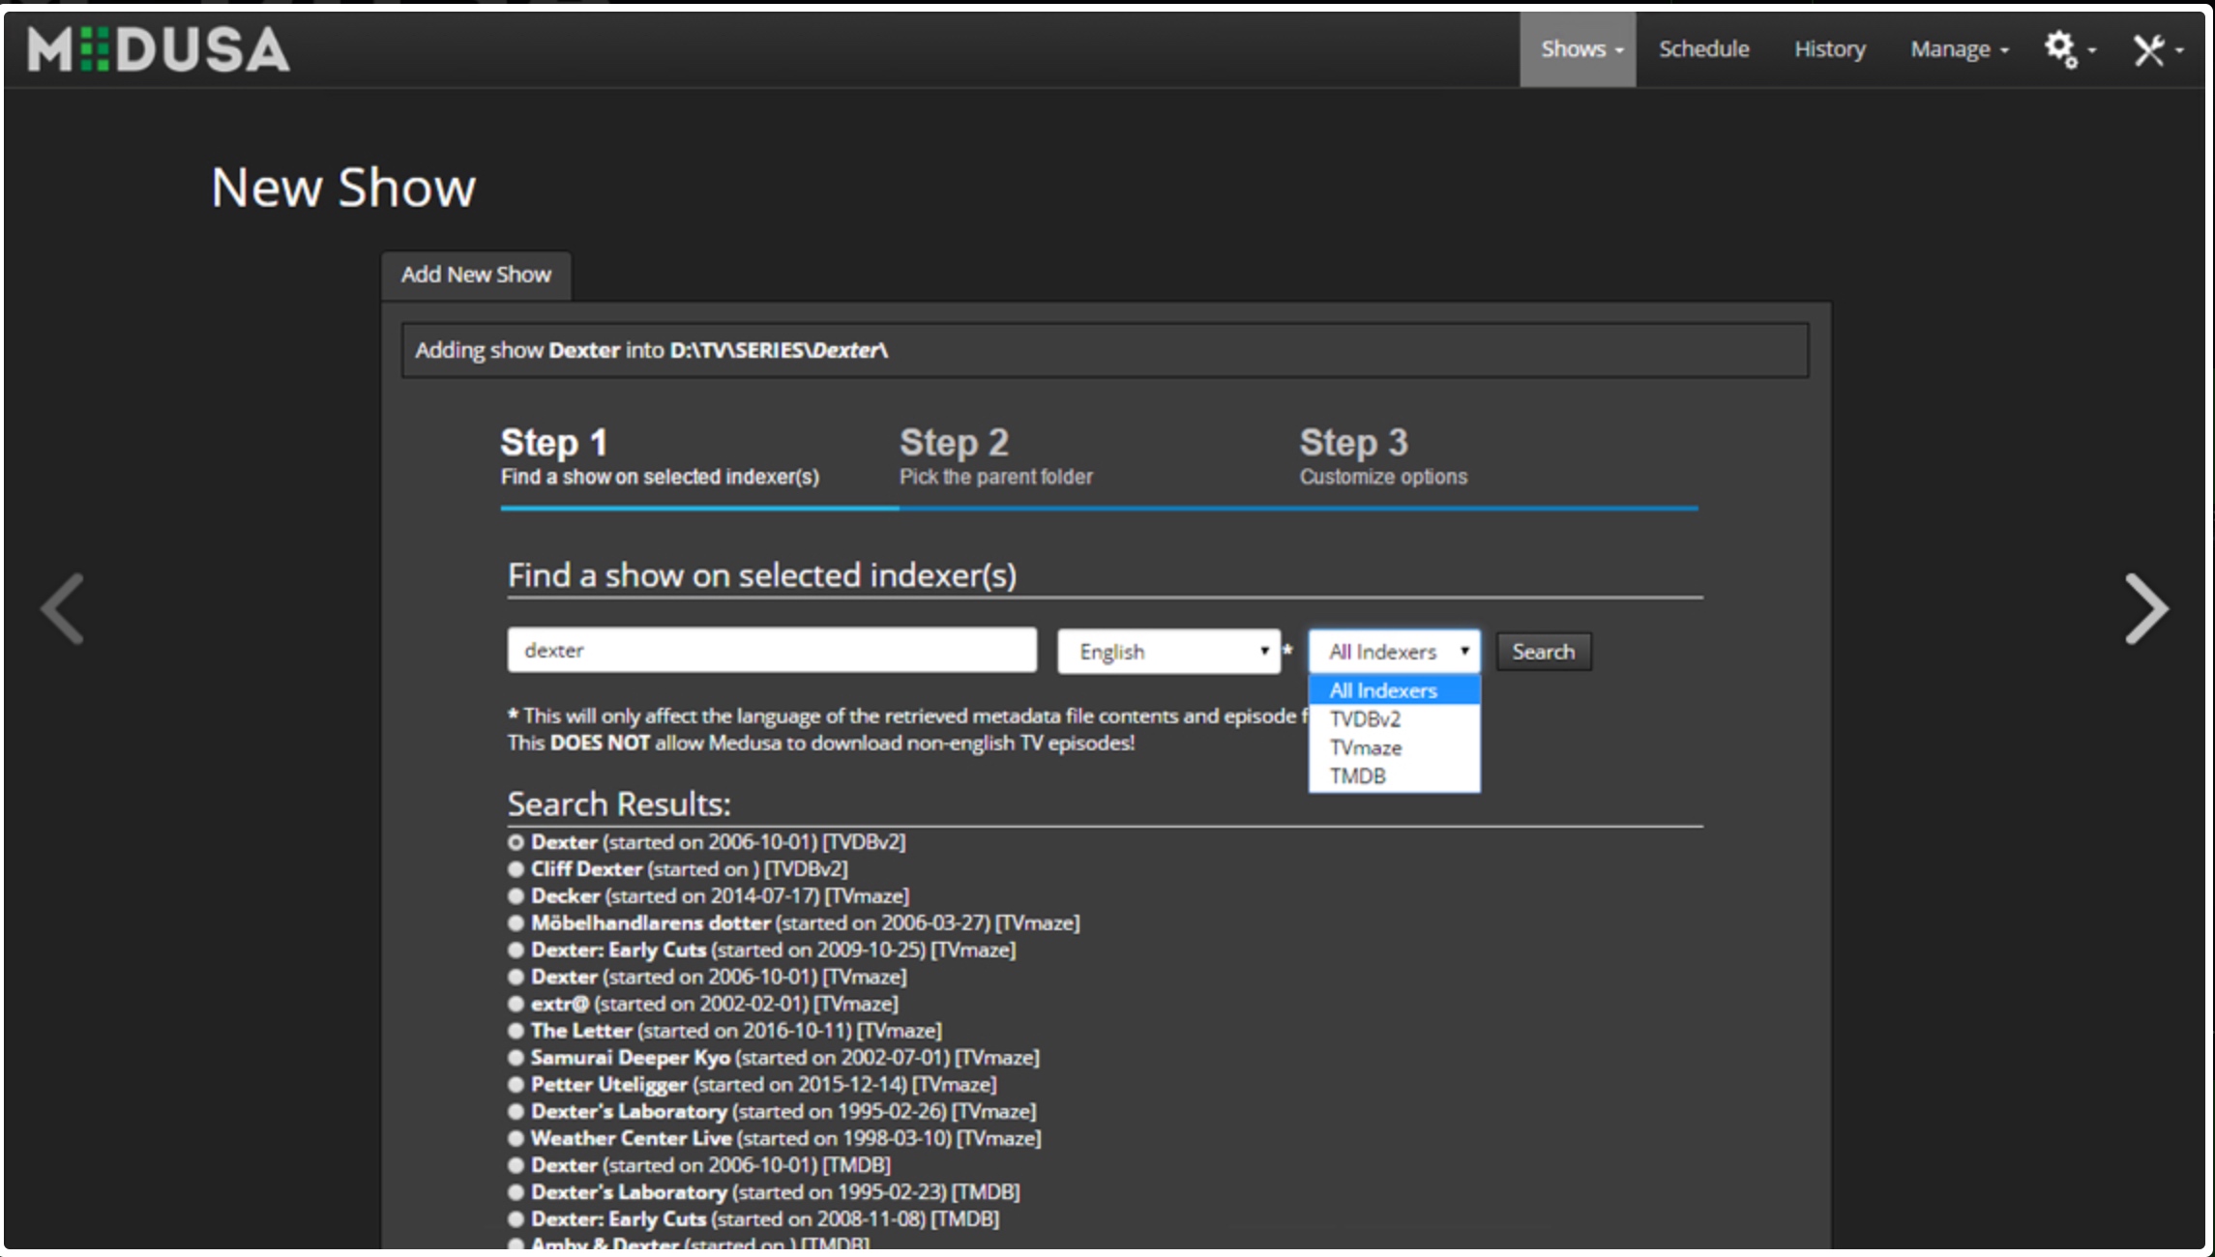The image size is (2215, 1257).
Task: Select Dexter's Laboratory TVmaze result
Action: coord(516,1112)
